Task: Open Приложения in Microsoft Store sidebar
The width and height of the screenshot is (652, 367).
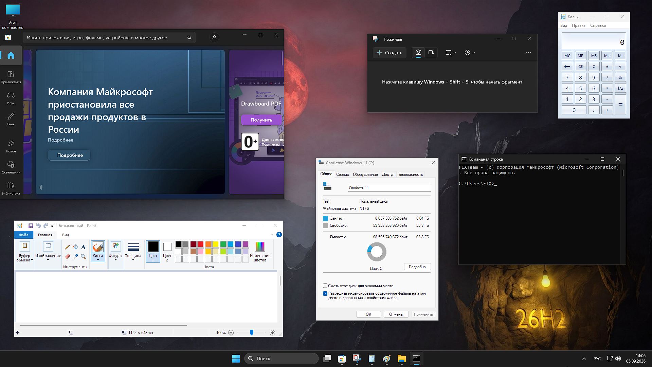Action: point(11,77)
